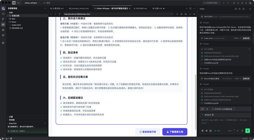Open README.md in the file explorer

[x=28, y=28]
